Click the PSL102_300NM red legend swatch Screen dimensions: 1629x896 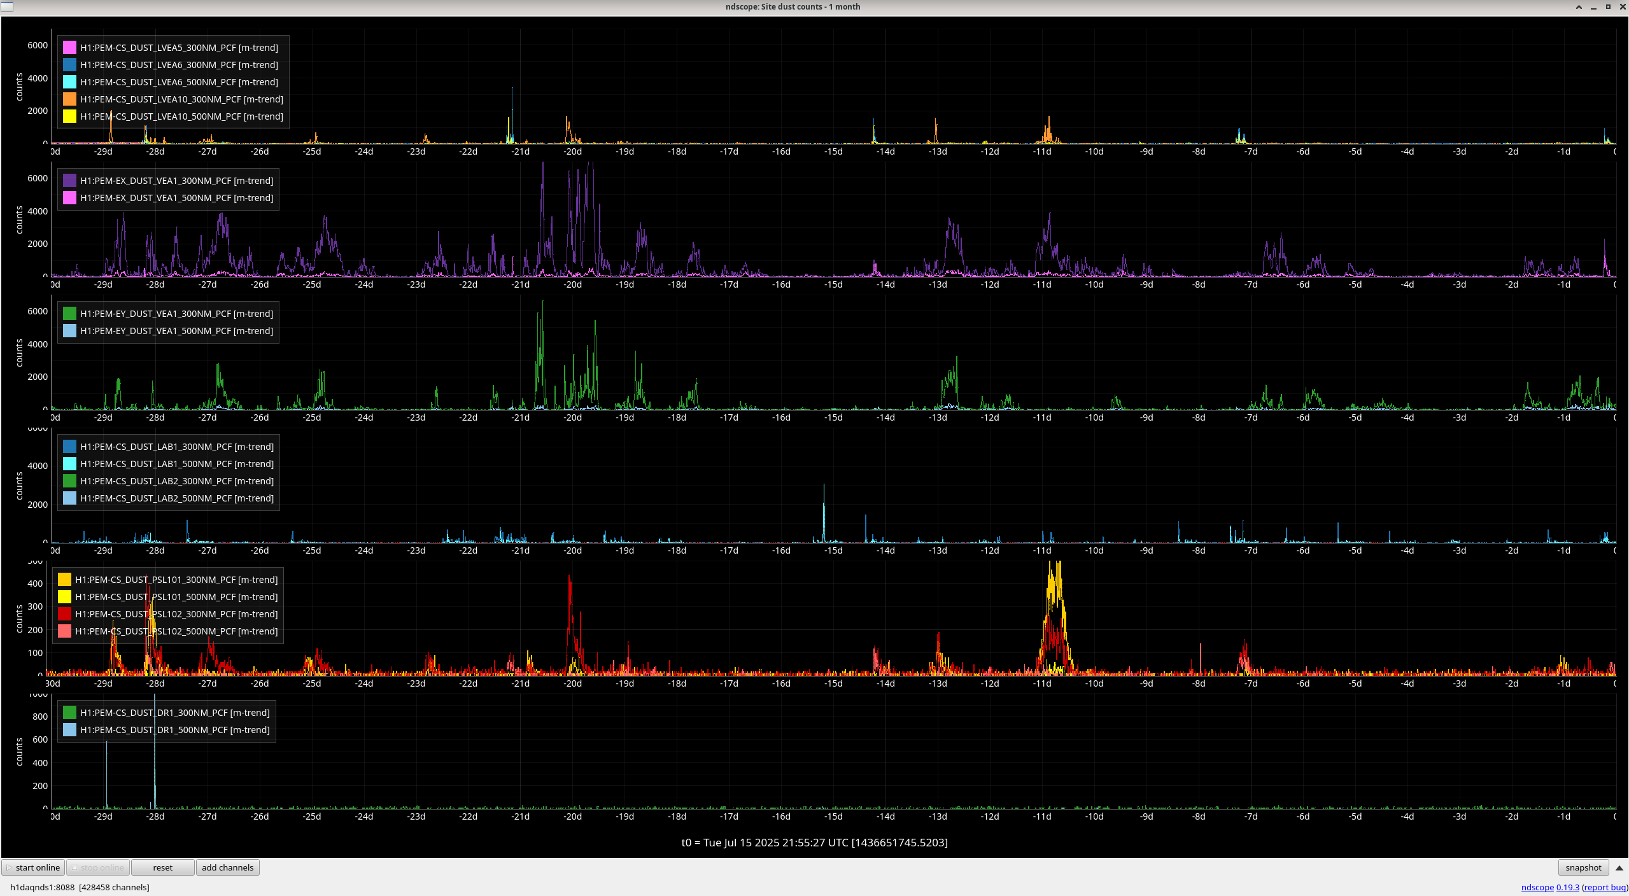[x=64, y=614]
